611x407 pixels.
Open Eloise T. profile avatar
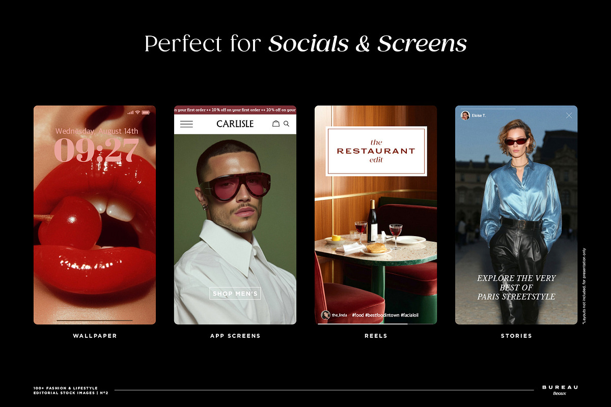pos(465,115)
